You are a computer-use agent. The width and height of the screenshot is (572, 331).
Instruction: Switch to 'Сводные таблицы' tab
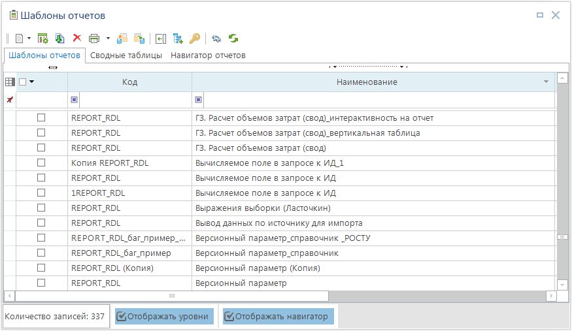pyautogui.click(x=126, y=55)
